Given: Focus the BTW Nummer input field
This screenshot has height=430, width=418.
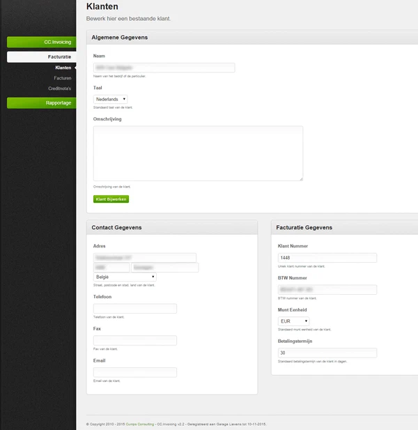Looking at the screenshot, I should [x=327, y=290].
